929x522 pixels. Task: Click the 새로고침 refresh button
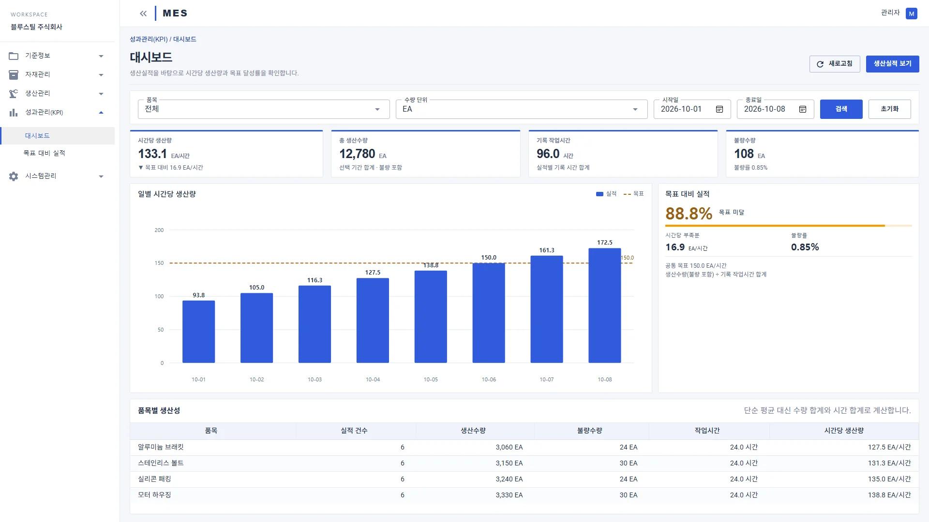click(835, 64)
